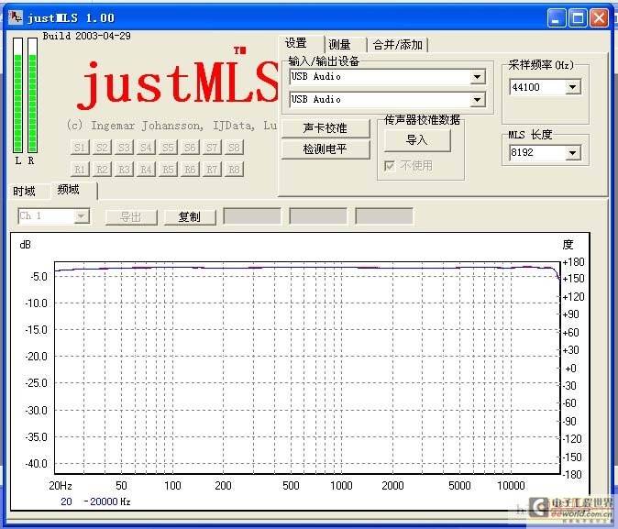Click the third empty readout field

pos(384,216)
